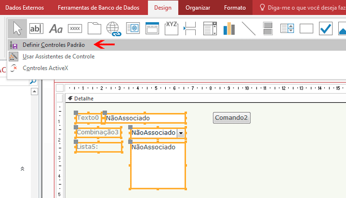This screenshot has width=346, height=198.
Task: Insert a Page Break control
Action: (x=190, y=28)
